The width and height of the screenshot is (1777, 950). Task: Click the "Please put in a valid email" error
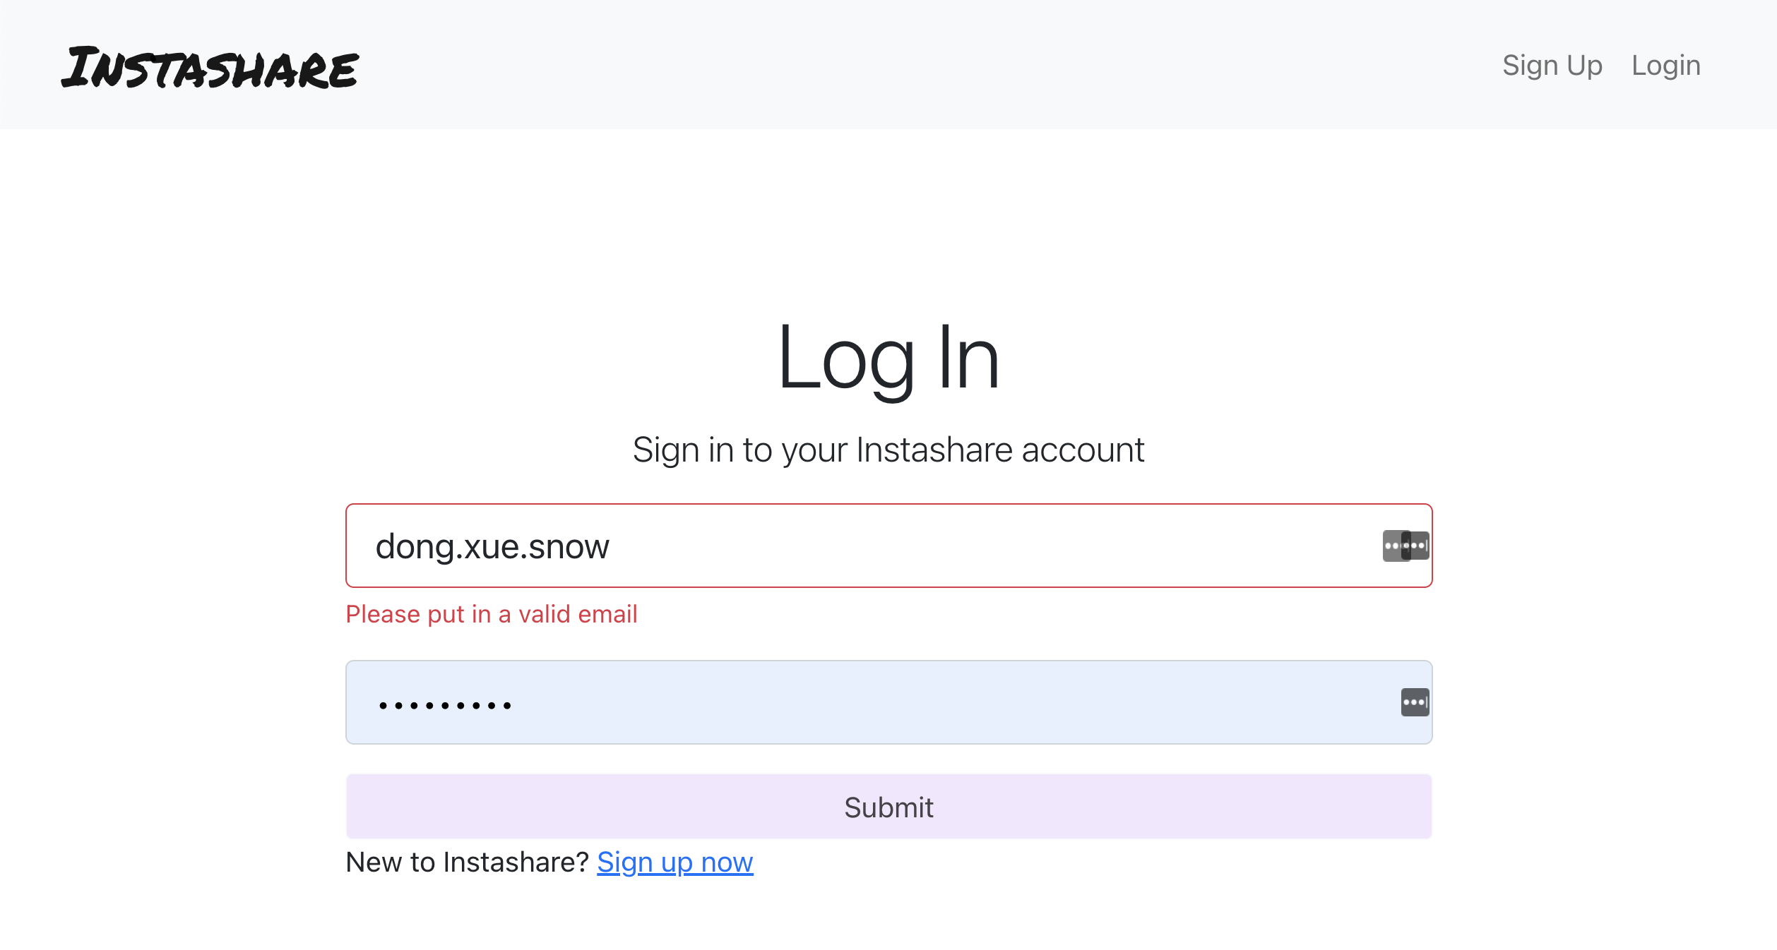[x=491, y=614]
